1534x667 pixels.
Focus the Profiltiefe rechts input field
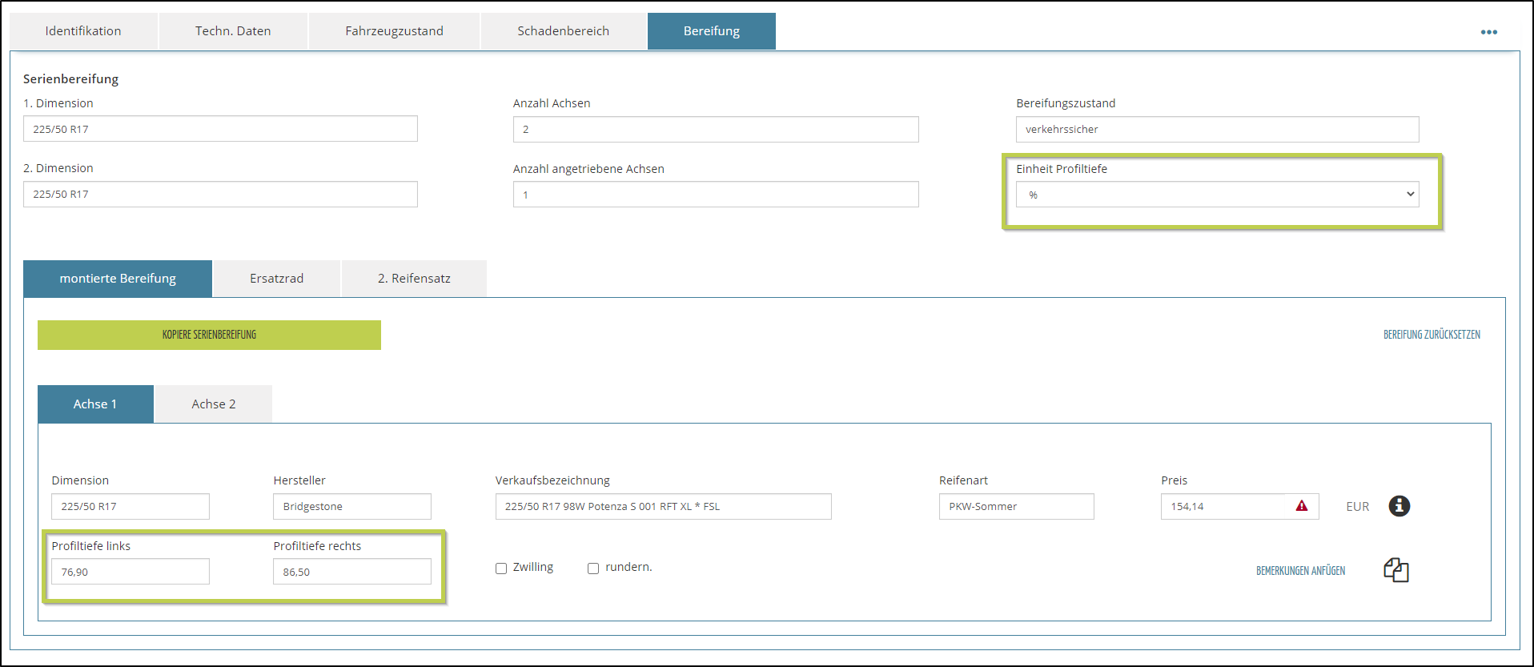351,572
